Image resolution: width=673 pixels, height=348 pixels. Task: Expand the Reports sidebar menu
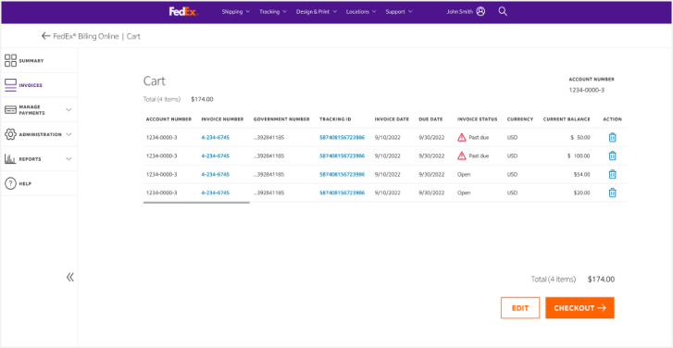coord(39,159)
